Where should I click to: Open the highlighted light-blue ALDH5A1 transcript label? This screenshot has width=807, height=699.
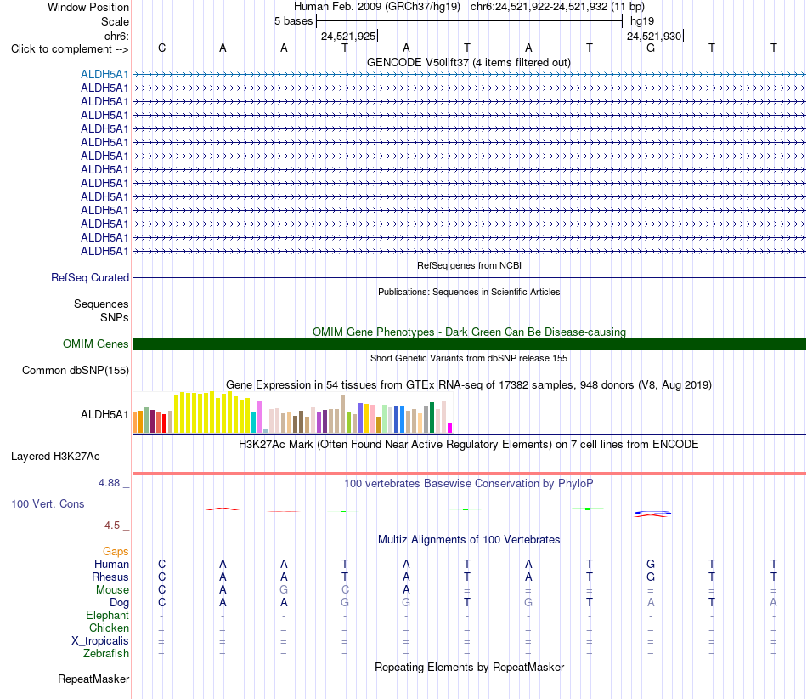(104, 74)
